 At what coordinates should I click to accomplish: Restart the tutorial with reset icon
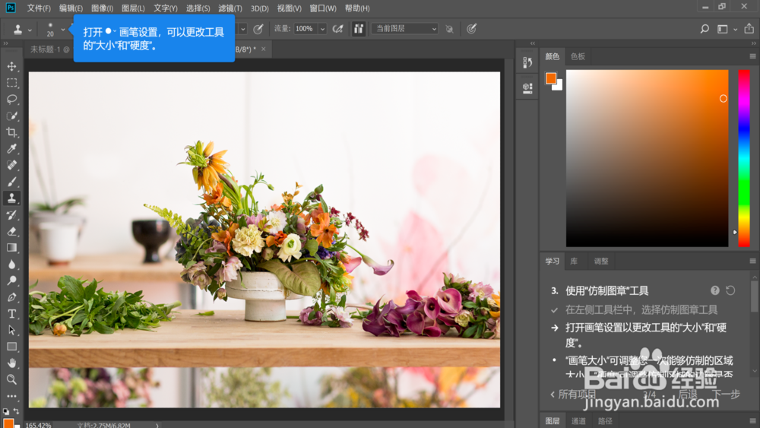tap(730, 290)
